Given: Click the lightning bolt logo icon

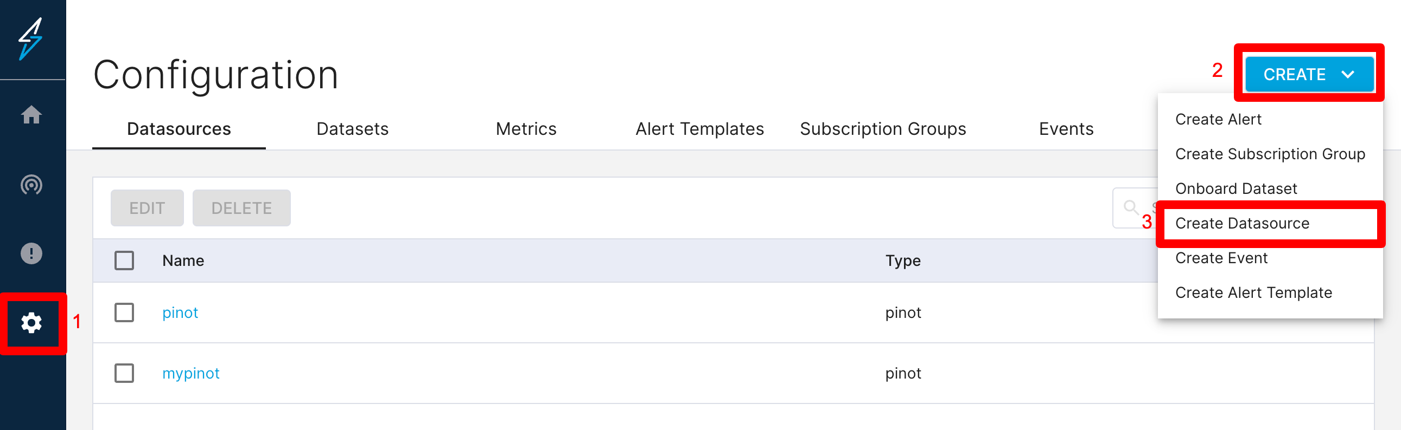Looking at the screenshot, I should pyautogui.click(x=31, y=38).
